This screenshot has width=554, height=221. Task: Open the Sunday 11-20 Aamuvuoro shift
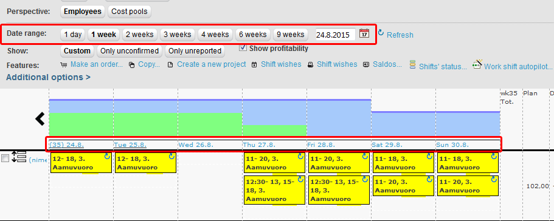click(468, 186)
